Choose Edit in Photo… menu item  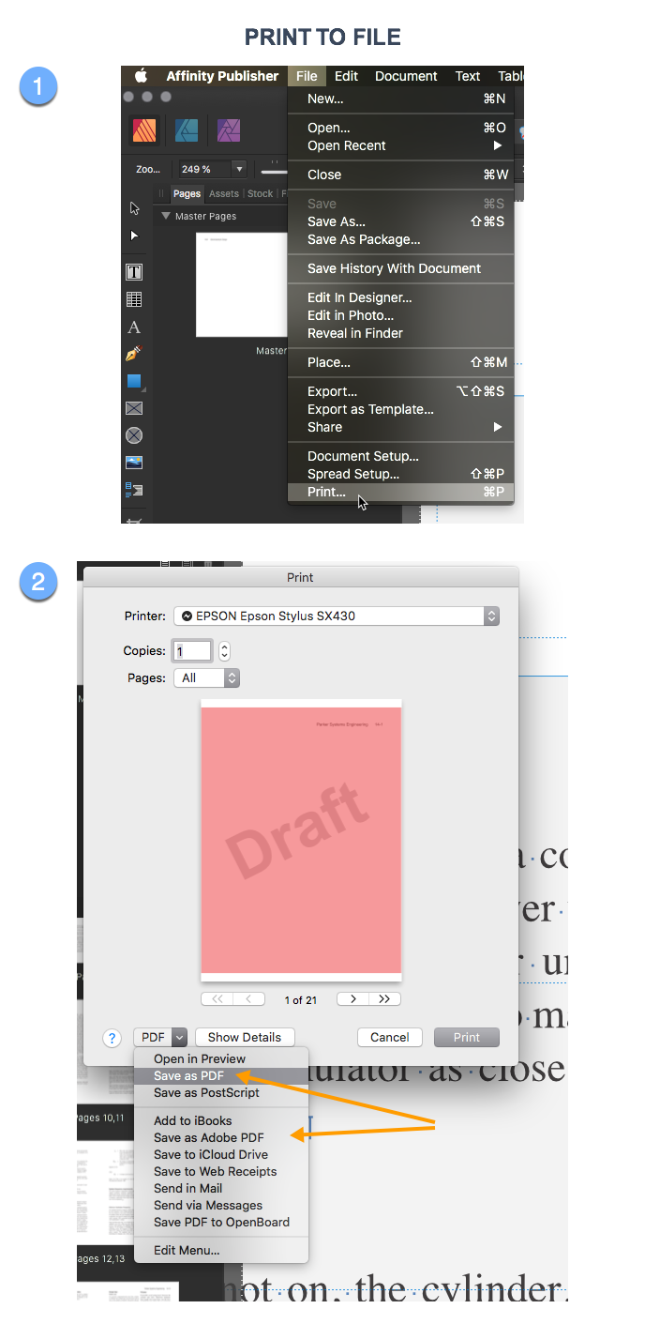point(401,315)
